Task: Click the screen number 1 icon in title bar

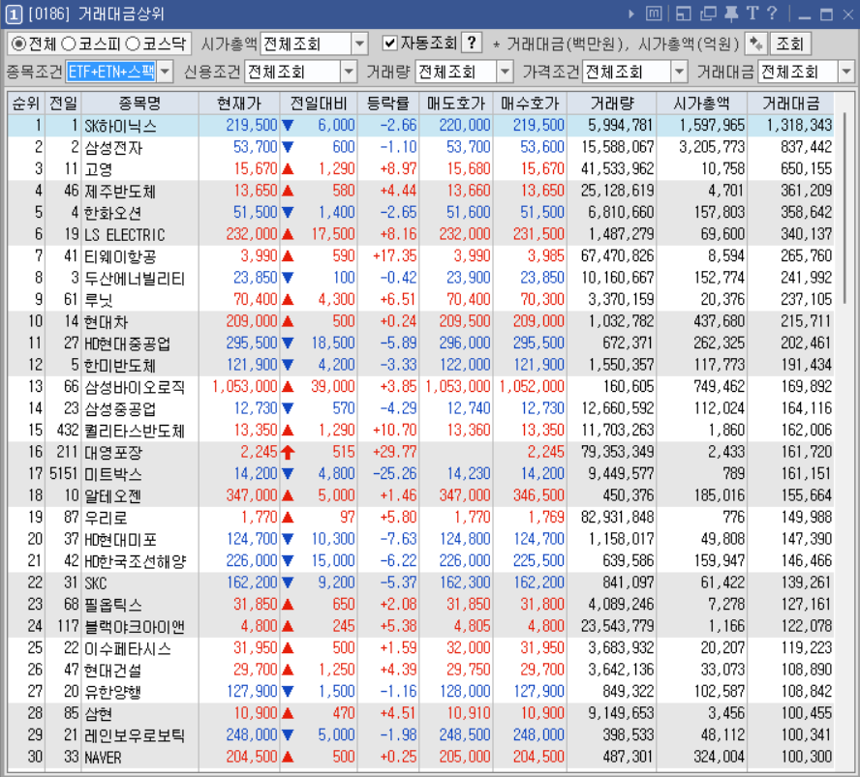Action: point(14,14)
